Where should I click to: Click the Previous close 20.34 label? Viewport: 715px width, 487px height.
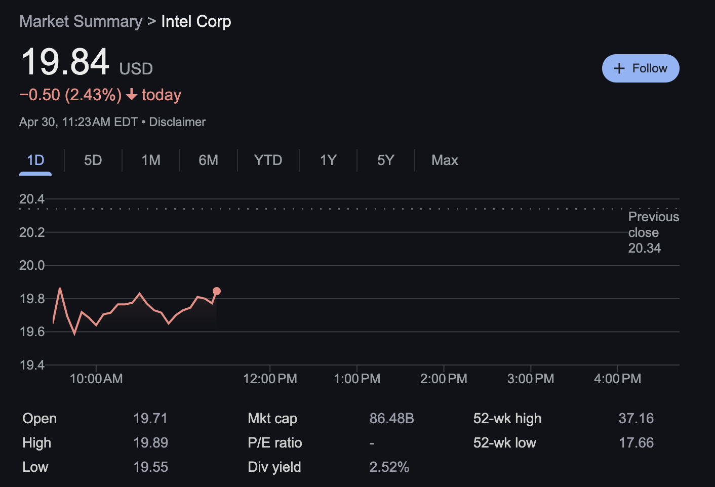[x=654, y=232]
